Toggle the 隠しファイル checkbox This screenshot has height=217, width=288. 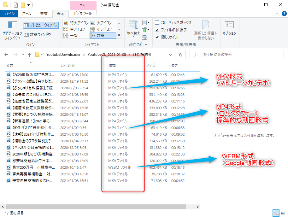(157, 37)
